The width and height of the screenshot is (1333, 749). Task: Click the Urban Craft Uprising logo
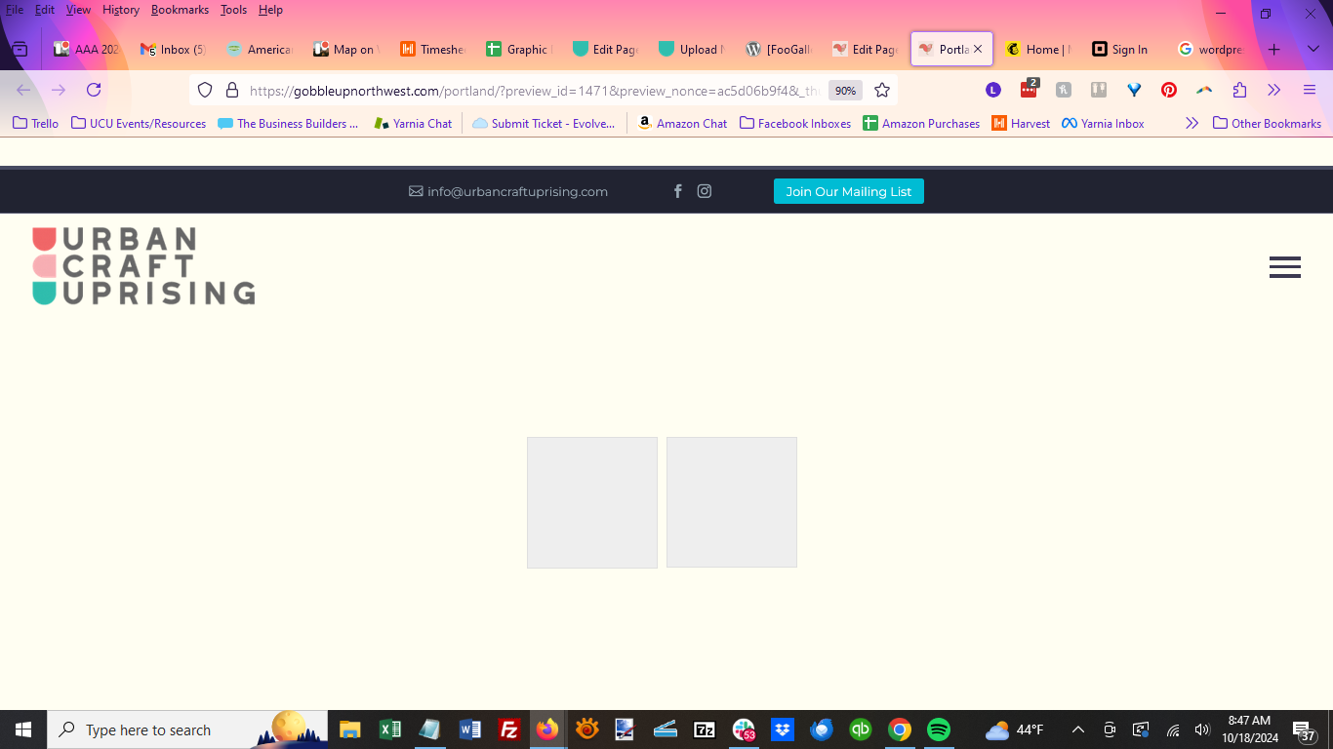(143, 266)
